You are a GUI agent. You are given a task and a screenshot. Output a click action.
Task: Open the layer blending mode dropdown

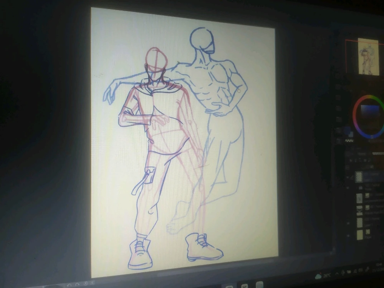(x=361, y=154)
